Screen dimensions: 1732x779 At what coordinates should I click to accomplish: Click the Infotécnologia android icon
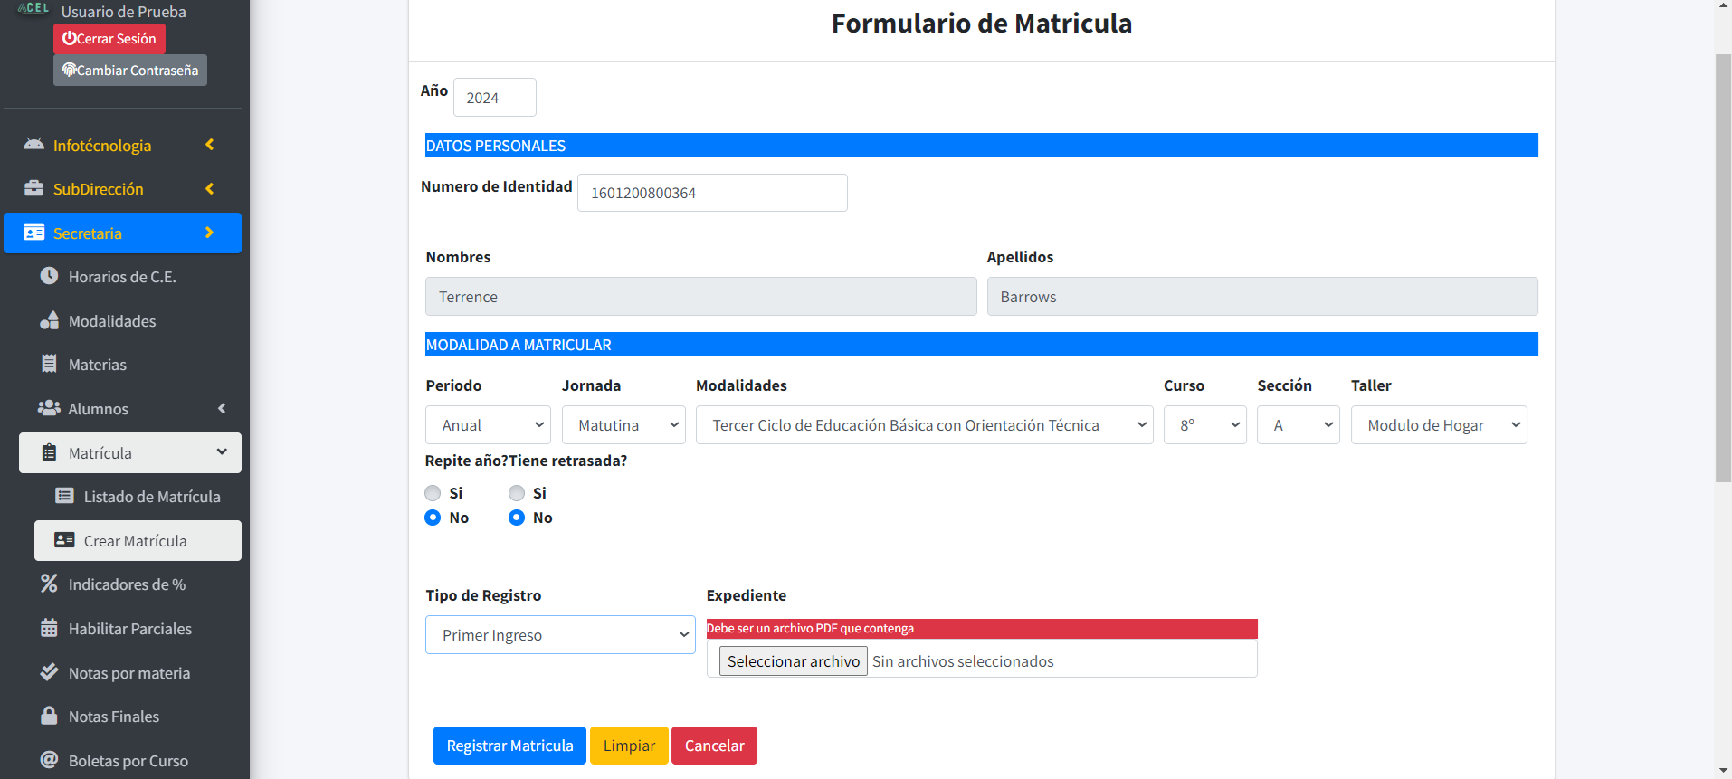(x=34, y=145)
